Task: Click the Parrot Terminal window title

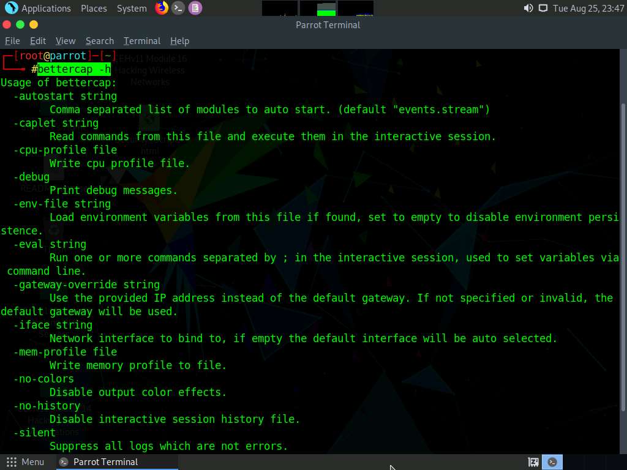Action: (x=328, y=25)
